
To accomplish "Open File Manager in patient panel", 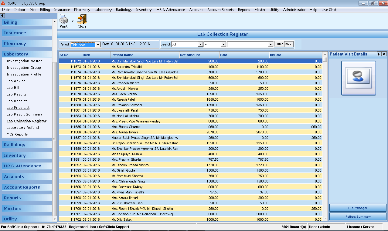I will pos(358,208).
